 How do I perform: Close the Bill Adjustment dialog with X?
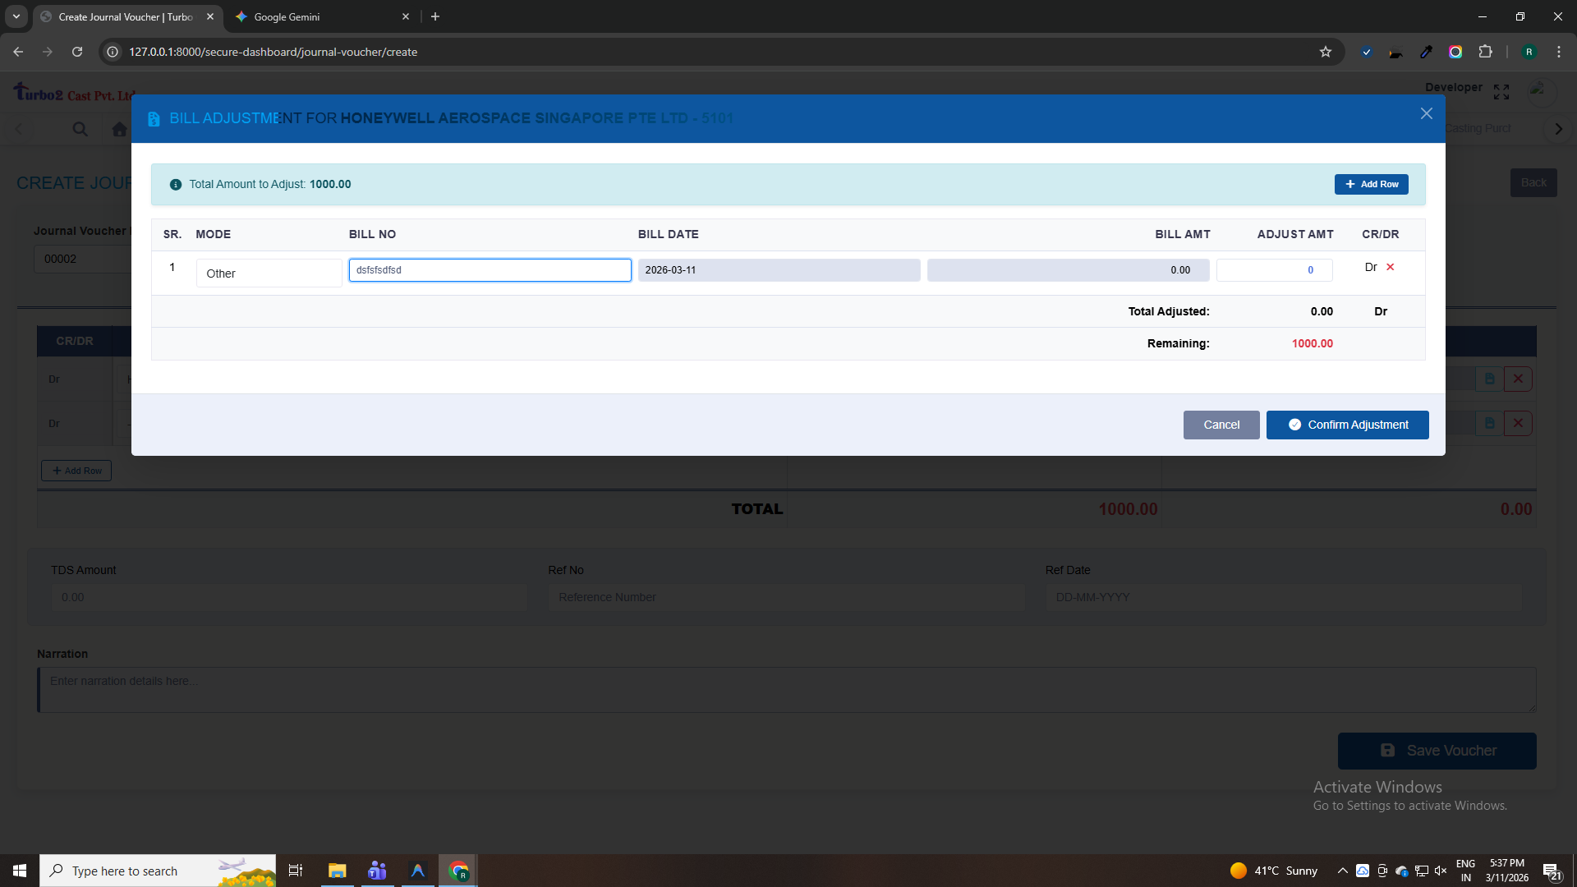pos(1426,114)
